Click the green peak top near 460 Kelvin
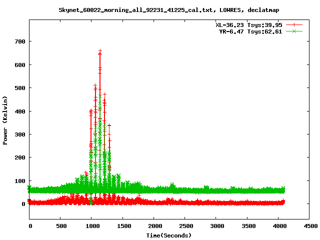The image size is (320, 240). click(x=100, y=96)
